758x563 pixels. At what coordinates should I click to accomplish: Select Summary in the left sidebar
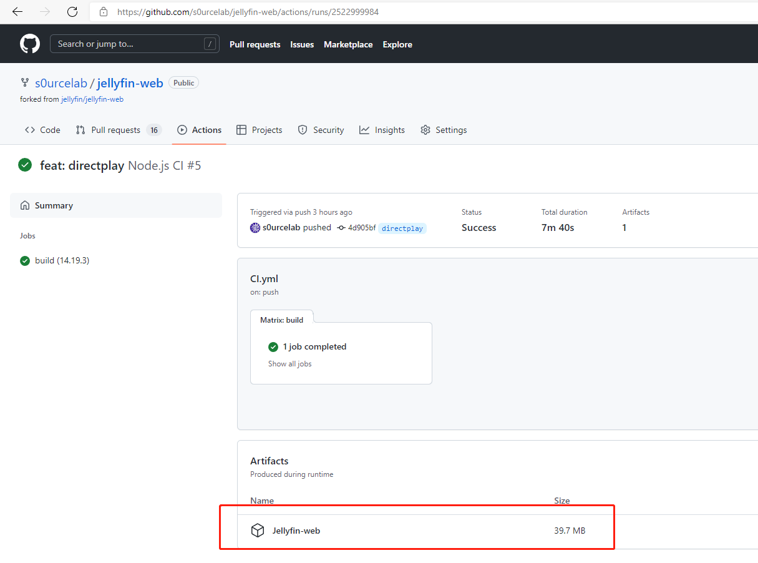pyautogui.click(x=54, y=205)
